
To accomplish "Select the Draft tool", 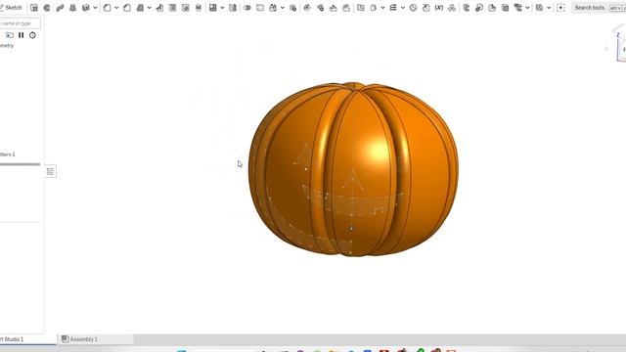I will (x=140, y=8).
